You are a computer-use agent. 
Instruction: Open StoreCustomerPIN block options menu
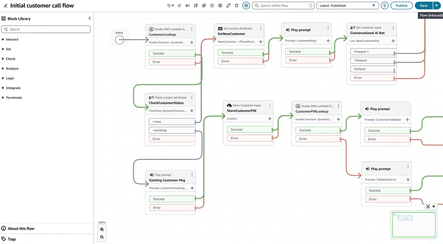(270, 105)
